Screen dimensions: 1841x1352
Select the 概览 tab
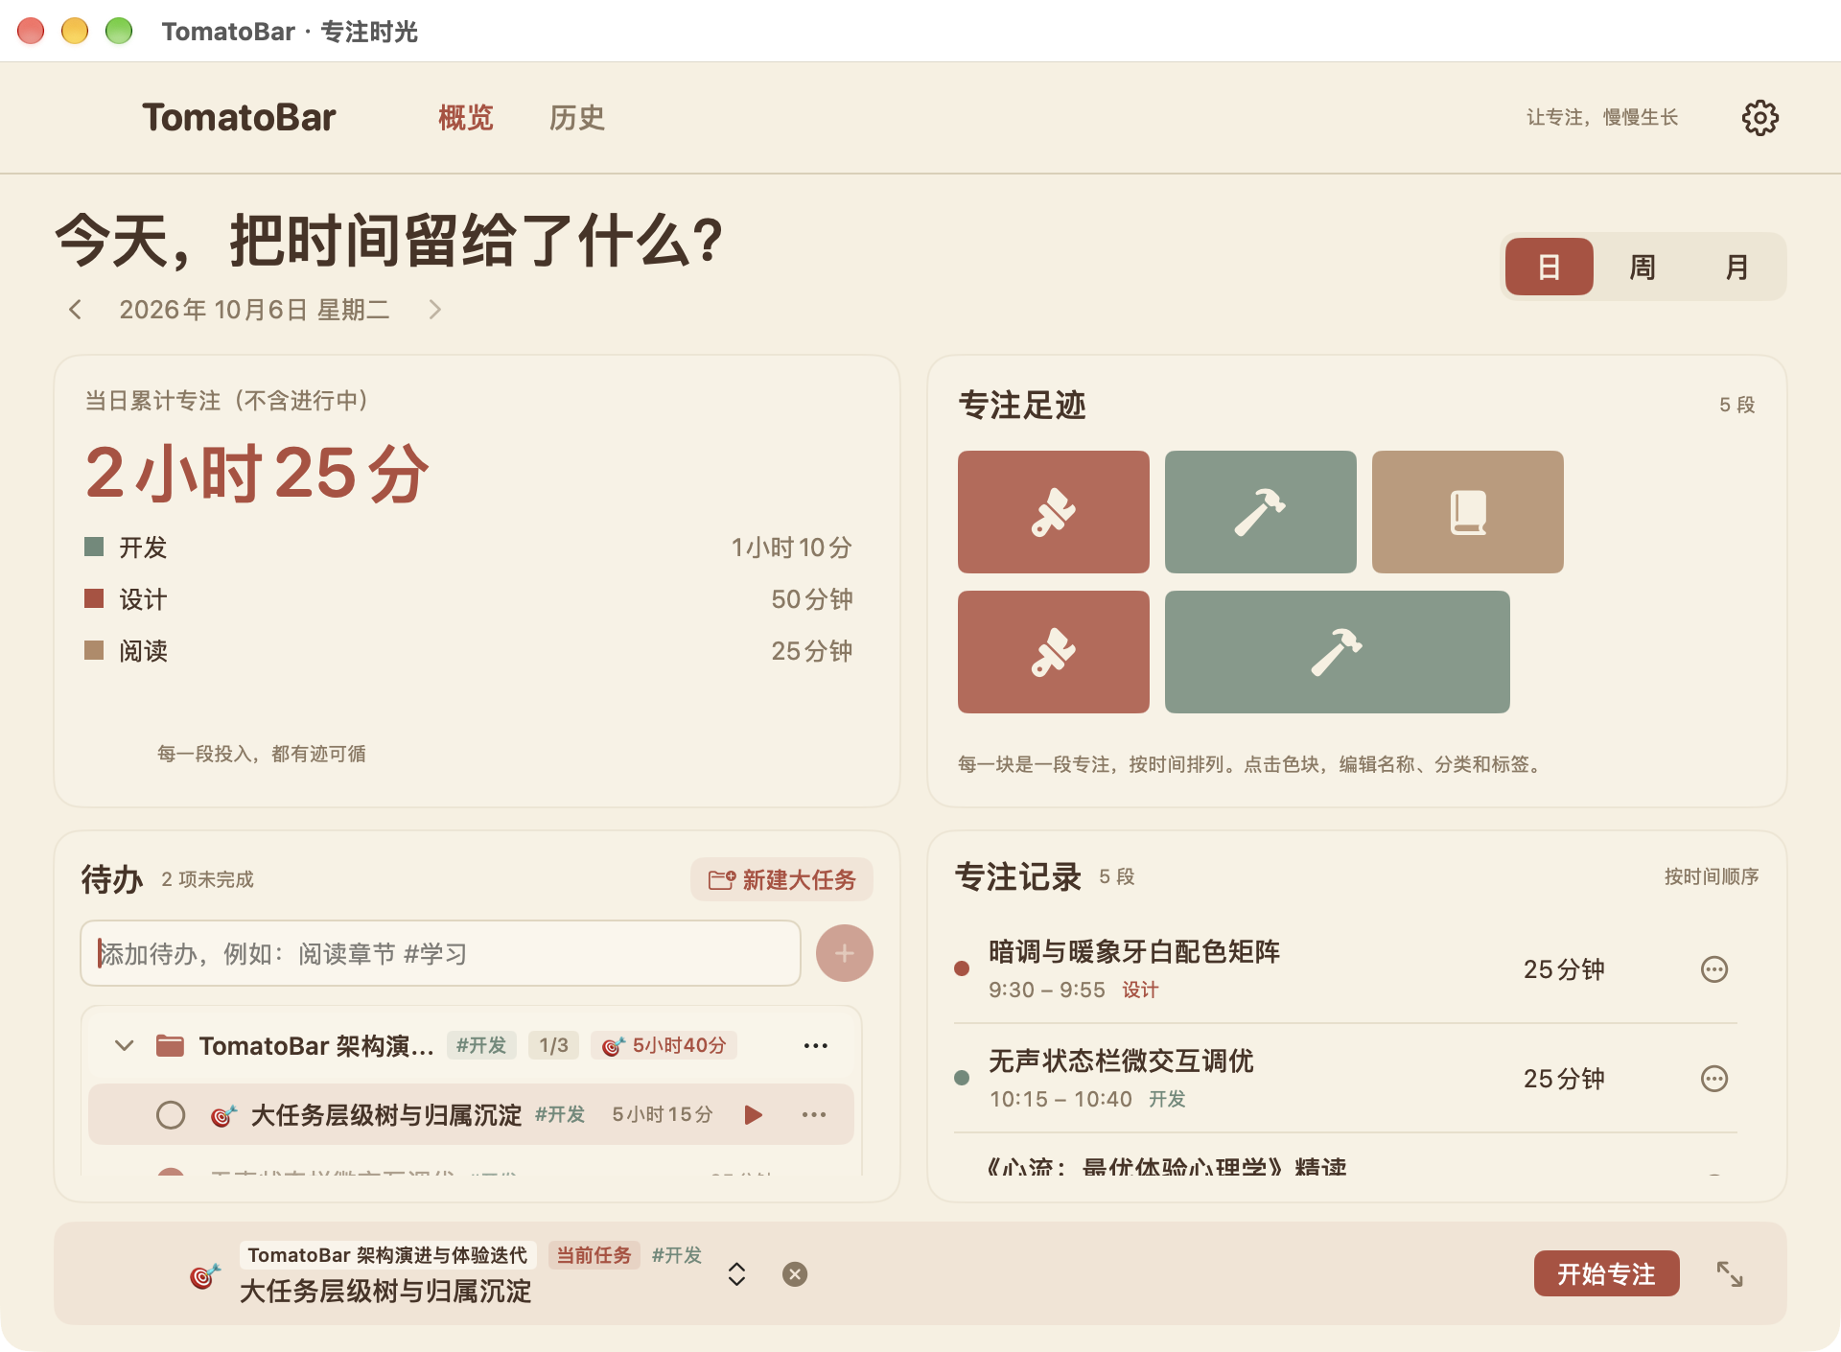[465, 118]
